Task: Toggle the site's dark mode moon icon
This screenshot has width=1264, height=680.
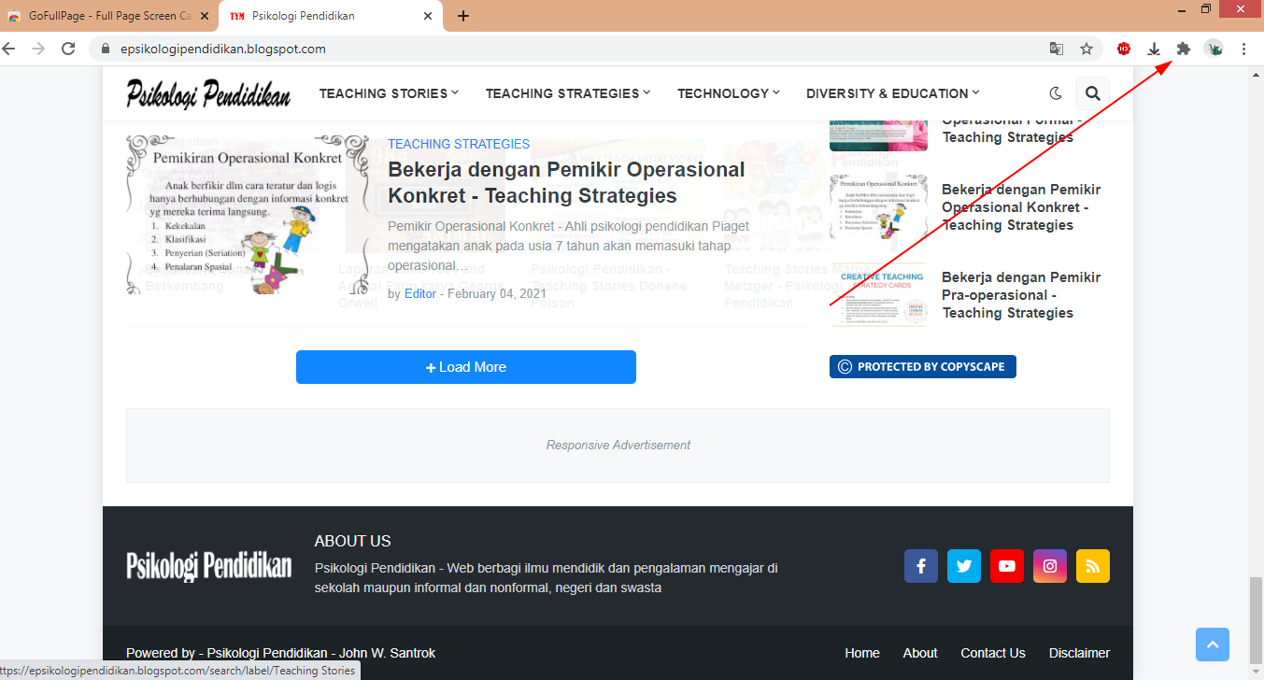Action: (x=1055, y=92)
